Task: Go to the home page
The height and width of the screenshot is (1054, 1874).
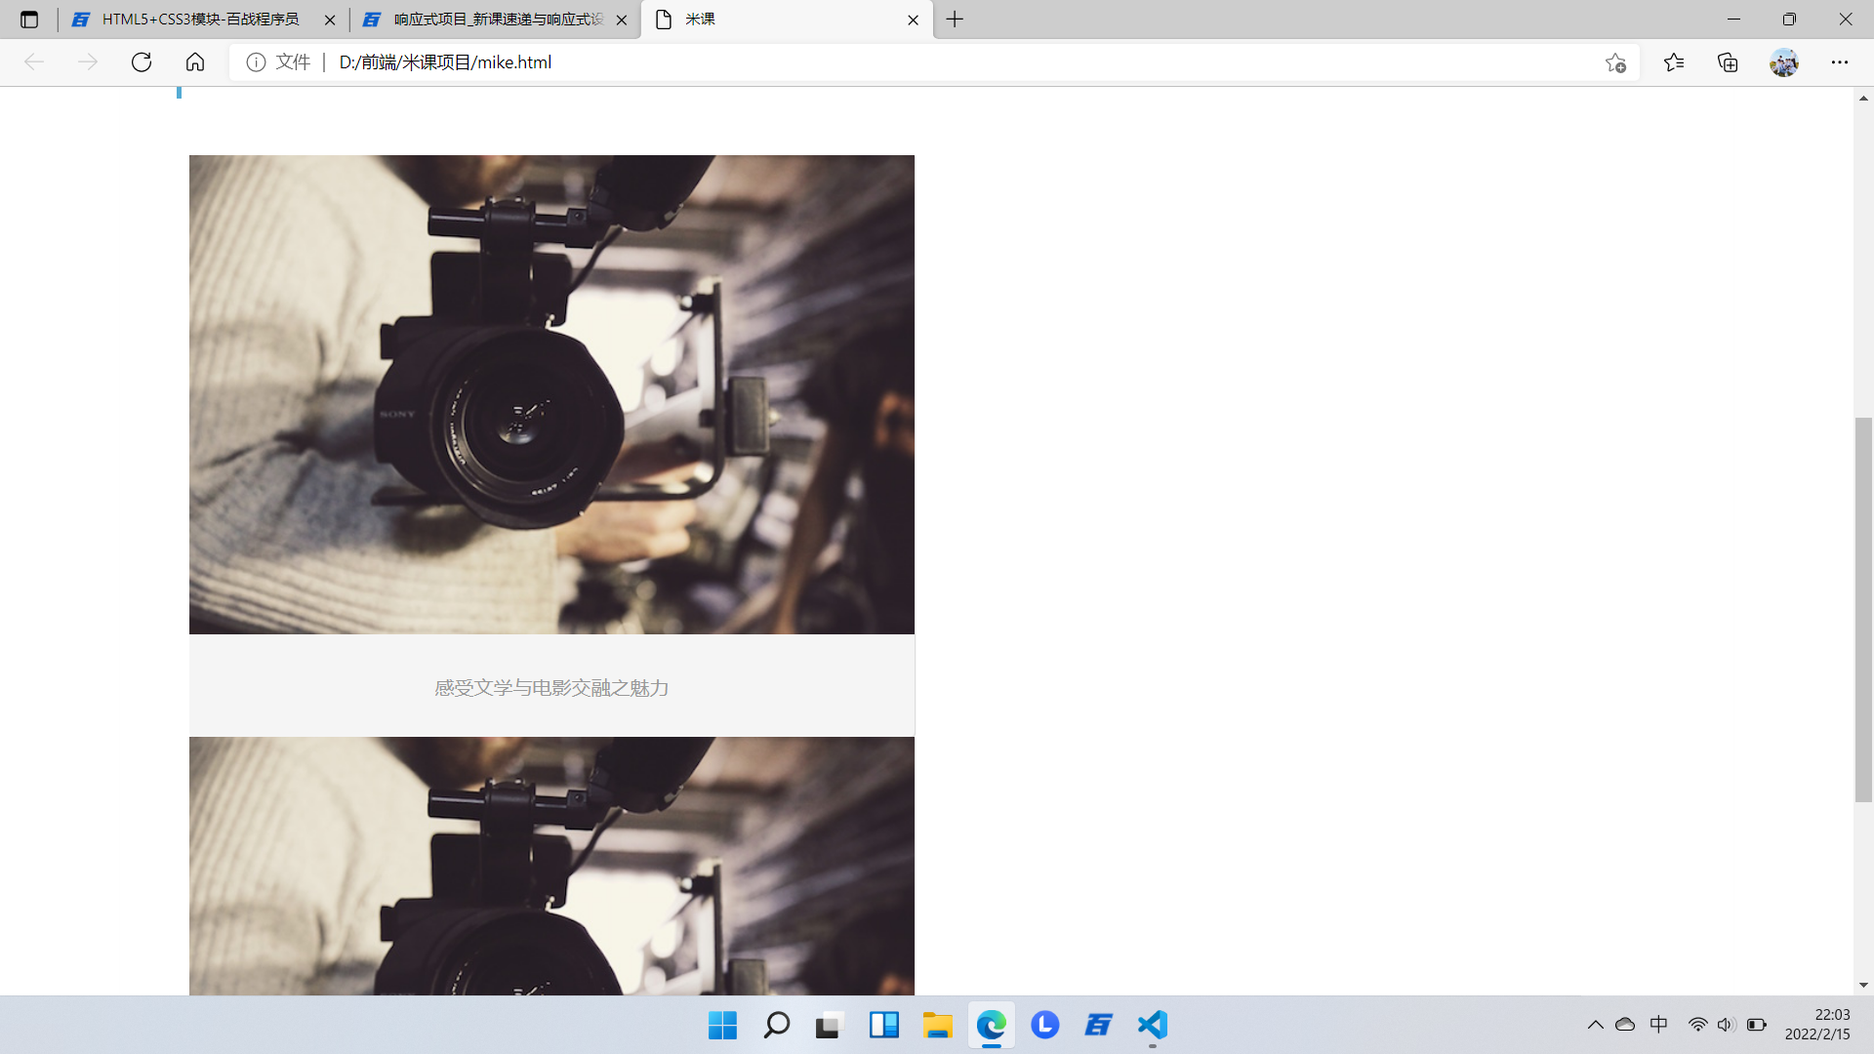Action: point(195,62)
